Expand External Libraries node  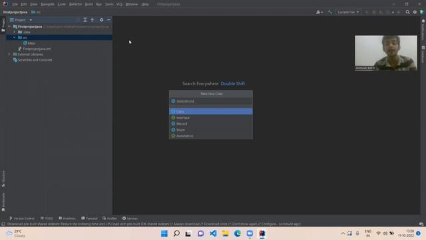tap(9, 55)
